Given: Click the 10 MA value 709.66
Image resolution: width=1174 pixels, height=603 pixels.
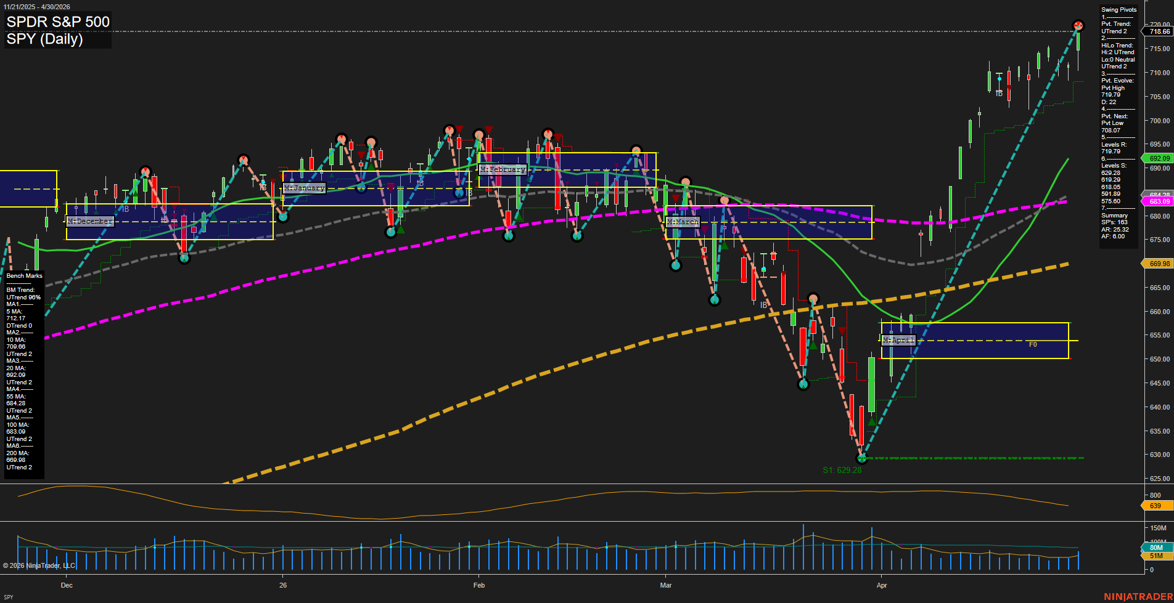Looking at the screenshot, I should pyautogui.click(x=16, y=347).
